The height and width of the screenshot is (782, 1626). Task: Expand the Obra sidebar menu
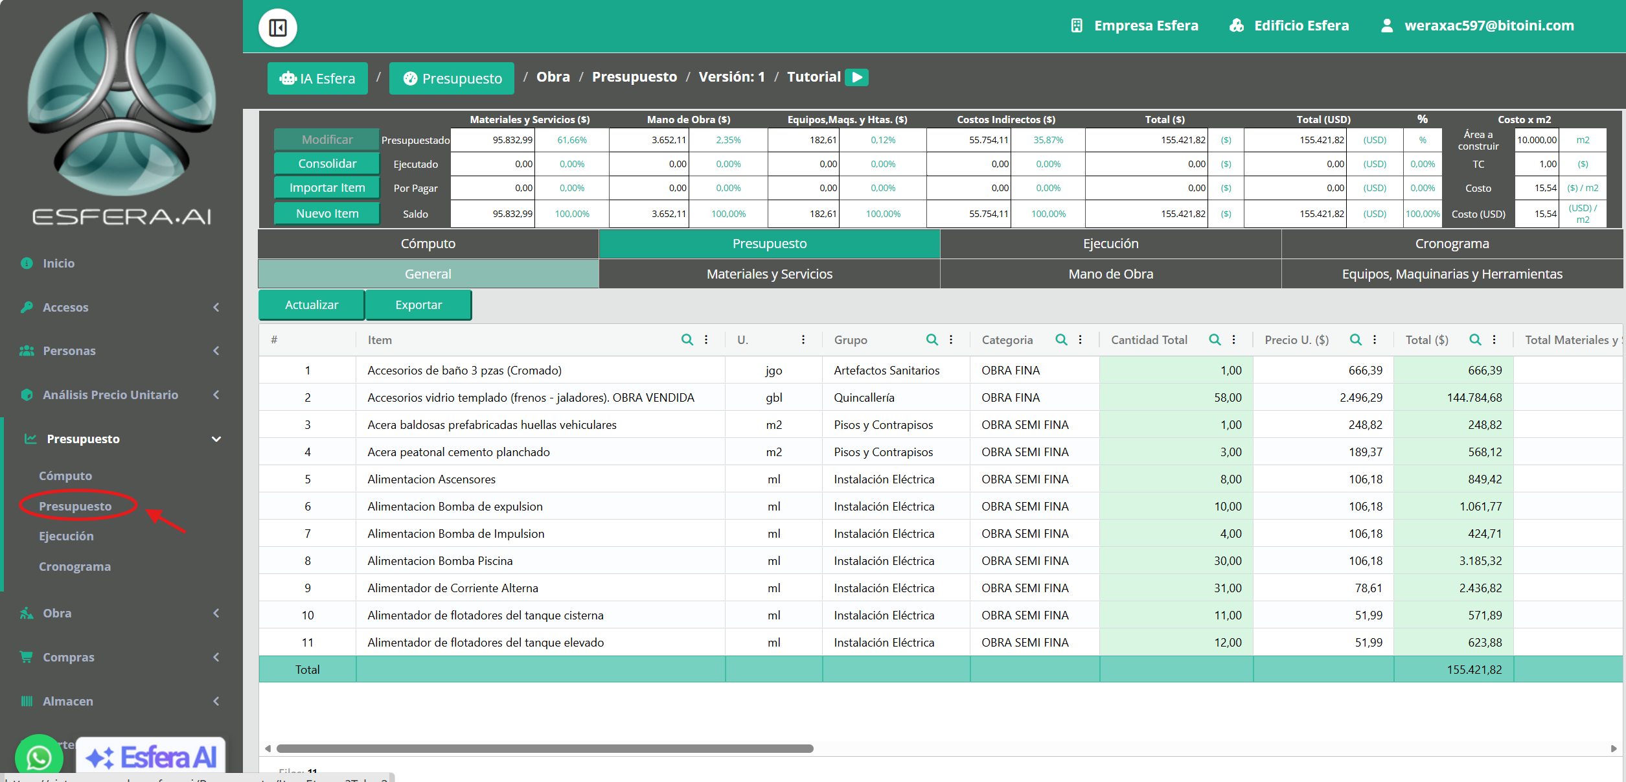[x=121, y=613]
